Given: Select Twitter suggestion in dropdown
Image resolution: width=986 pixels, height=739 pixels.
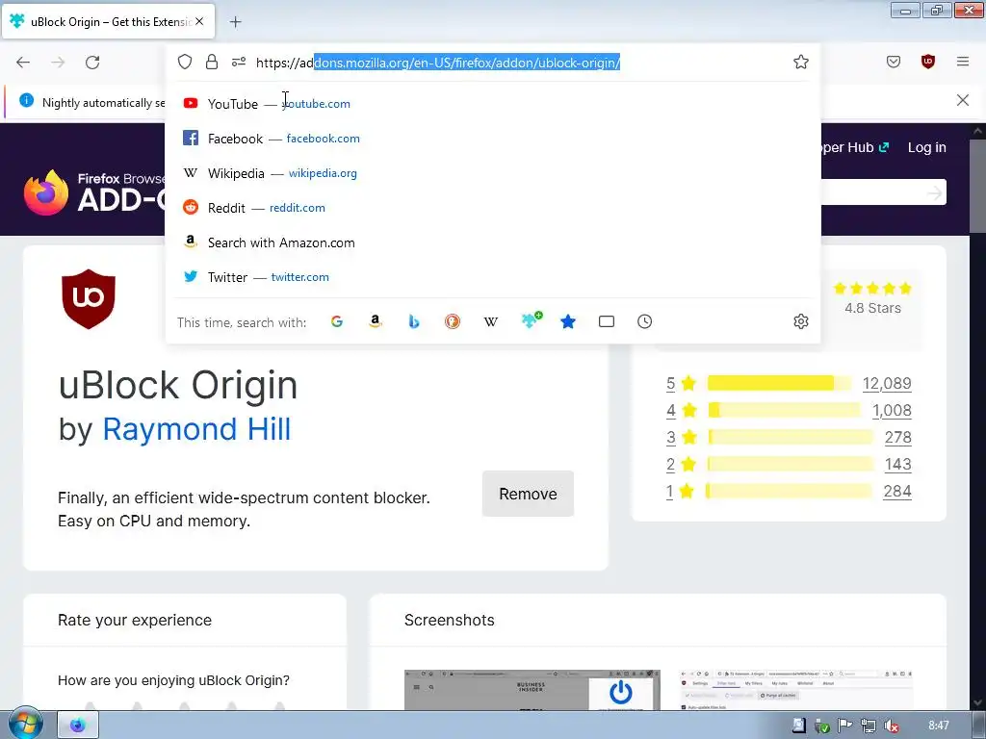Looking at the screenshot, I should coord(492,277).
